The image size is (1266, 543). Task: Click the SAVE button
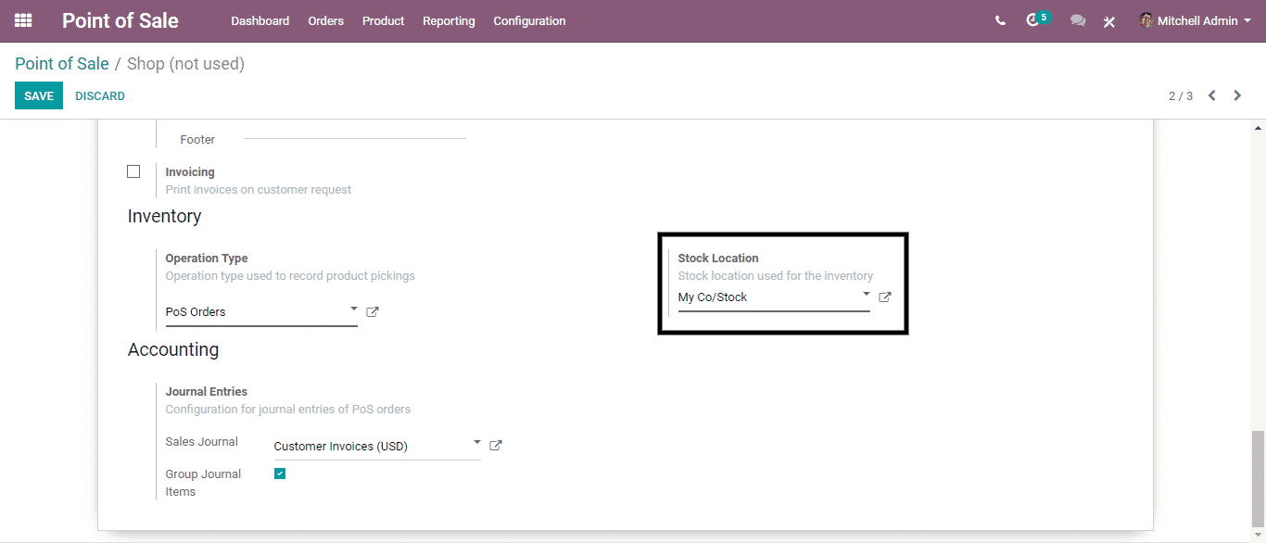39,95
